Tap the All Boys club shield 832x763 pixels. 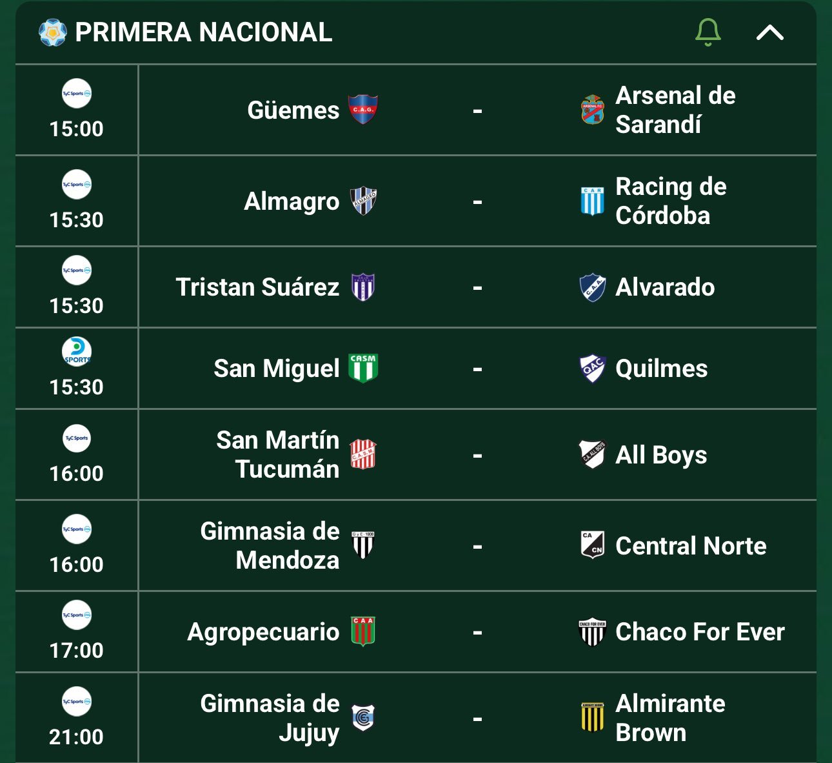tap(592, 454)
